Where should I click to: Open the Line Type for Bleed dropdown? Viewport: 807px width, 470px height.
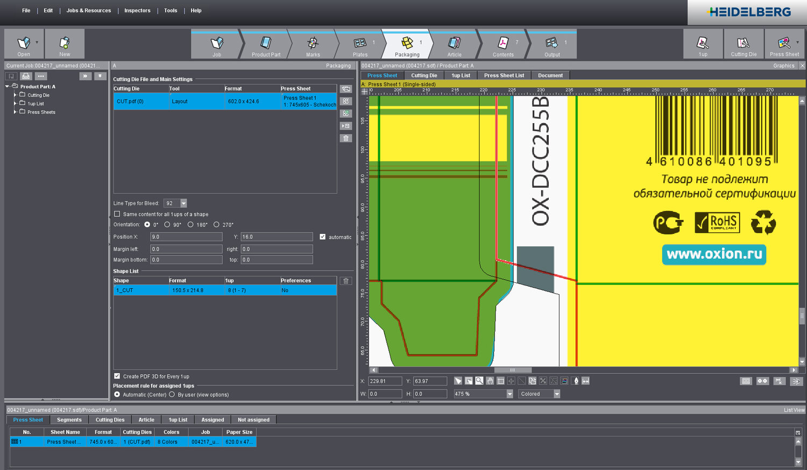(x=183, y=203)
